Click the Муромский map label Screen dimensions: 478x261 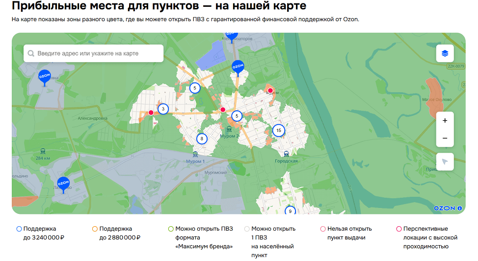[215, 173]
